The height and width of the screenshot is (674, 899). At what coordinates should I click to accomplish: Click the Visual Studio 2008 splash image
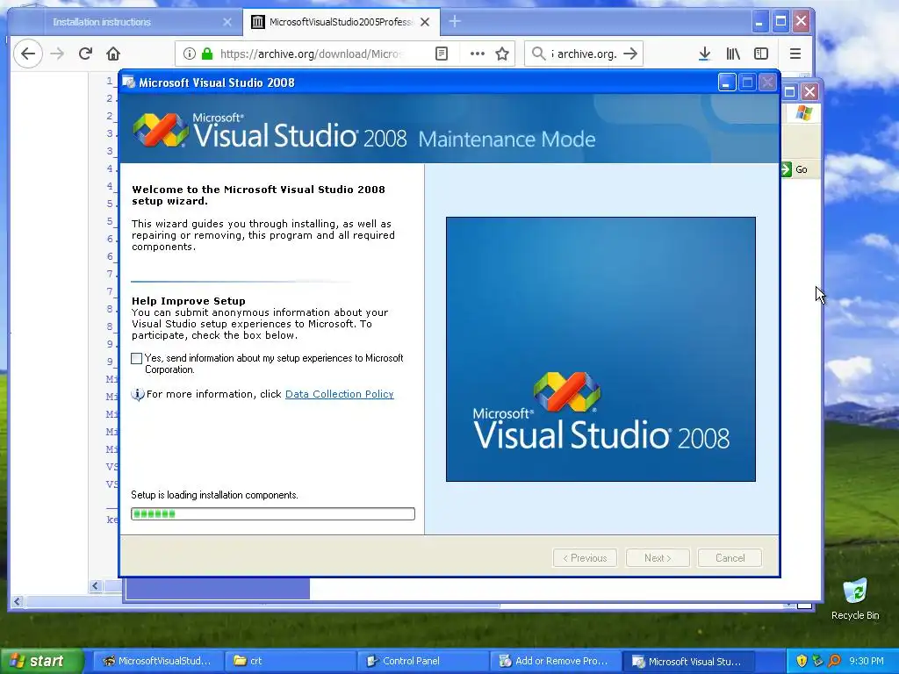(x=601, y=349)
